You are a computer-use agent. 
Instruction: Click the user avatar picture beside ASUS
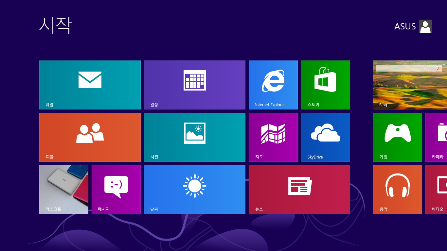425,26
